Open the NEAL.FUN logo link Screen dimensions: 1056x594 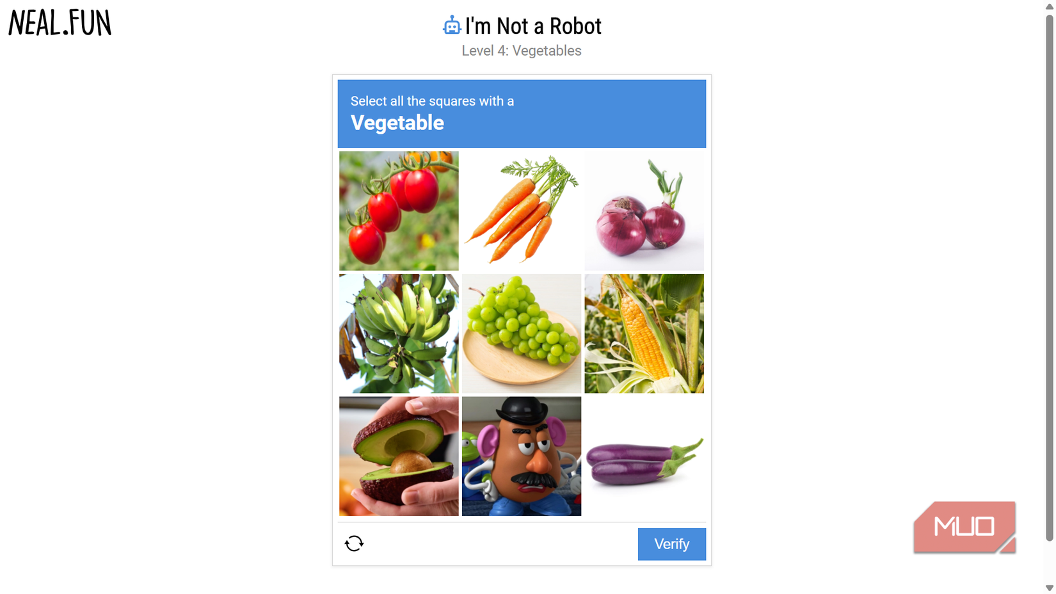[60, 23]
